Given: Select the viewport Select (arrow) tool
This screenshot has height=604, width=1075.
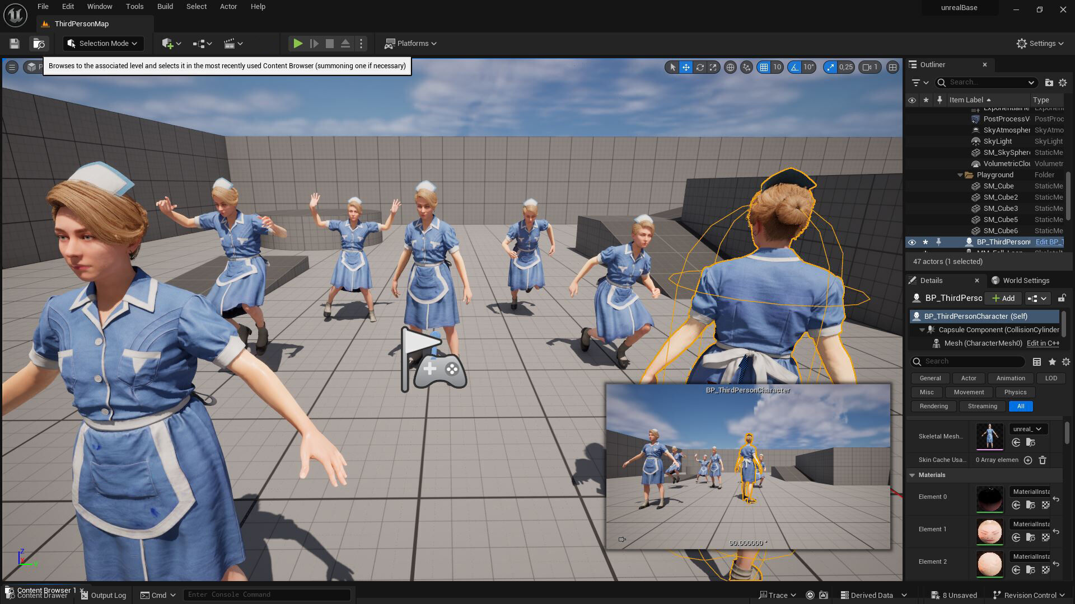Looking at the screenshot, I should (x=672, y=67).
